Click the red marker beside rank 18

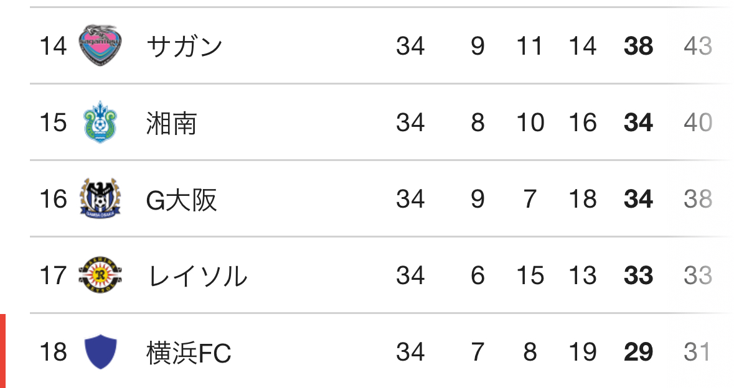coord(2,351)
